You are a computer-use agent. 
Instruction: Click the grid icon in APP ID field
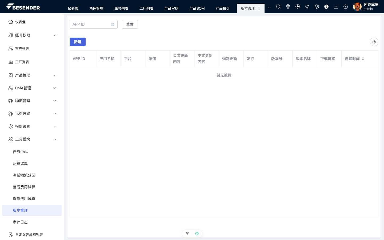coord(113,24)
